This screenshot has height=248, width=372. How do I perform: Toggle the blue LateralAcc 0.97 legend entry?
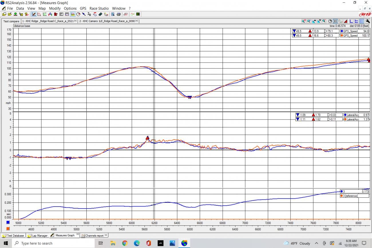(x=356, y=115)
